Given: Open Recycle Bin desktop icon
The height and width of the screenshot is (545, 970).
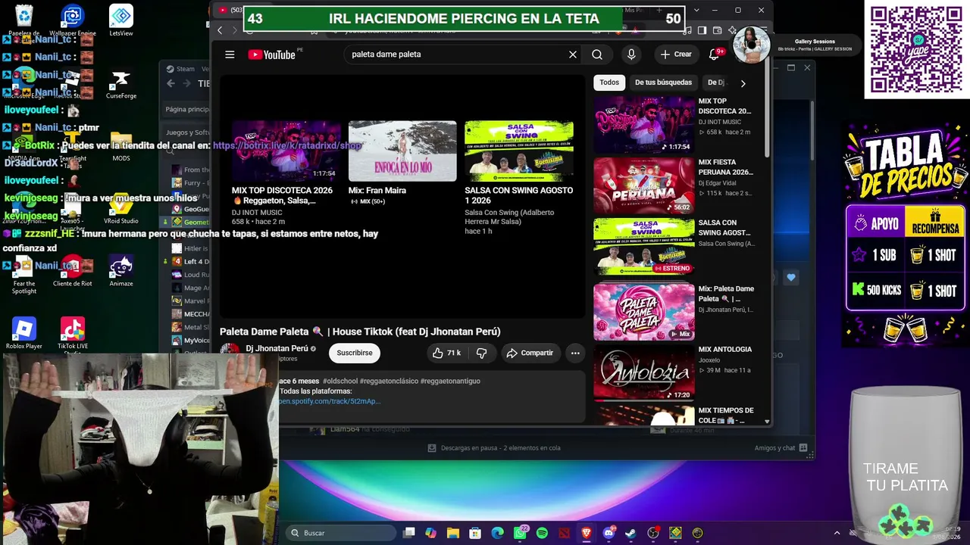Looking at the screenshot, I should pyautogui.click(x=24, y=20).
